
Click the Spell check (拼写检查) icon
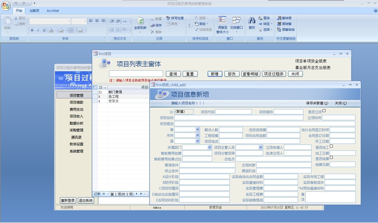(x=168, y=18)
